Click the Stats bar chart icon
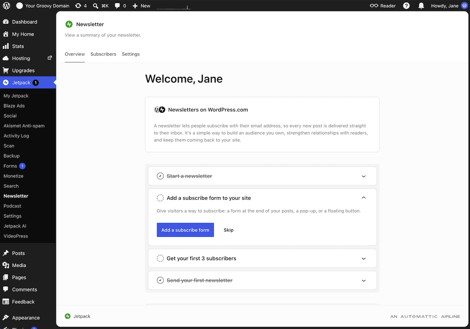This screenshot has height=329, width=470. [x=6, y=46]
